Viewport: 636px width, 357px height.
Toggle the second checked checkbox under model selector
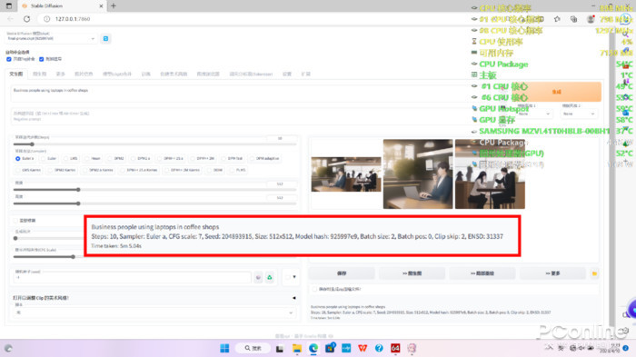(x=41, y=59)
